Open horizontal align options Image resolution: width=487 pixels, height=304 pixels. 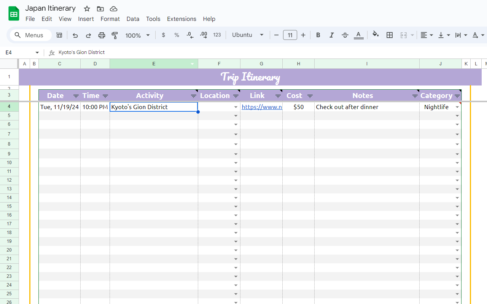pos(427,35)
